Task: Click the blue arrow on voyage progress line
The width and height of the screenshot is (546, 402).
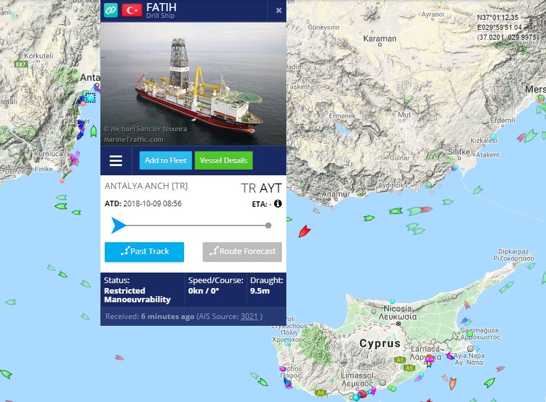Action: click(x=118, y=225)
